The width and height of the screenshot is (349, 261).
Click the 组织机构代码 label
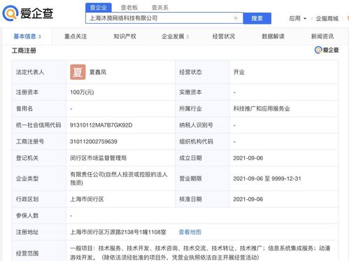[x=196, y=141]
